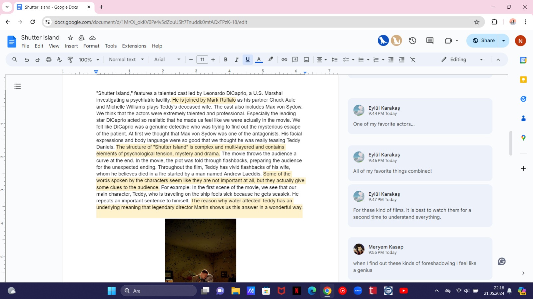The width and height of the screenshot is (533, 299).
Task: Select the paint format tool
Action: [x=70, y=60]
